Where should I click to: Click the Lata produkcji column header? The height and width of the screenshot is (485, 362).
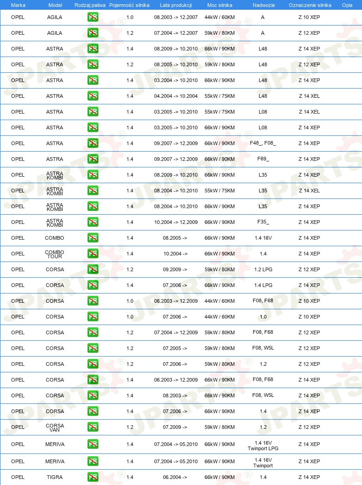pyautogui.click(x=176, y=5)
